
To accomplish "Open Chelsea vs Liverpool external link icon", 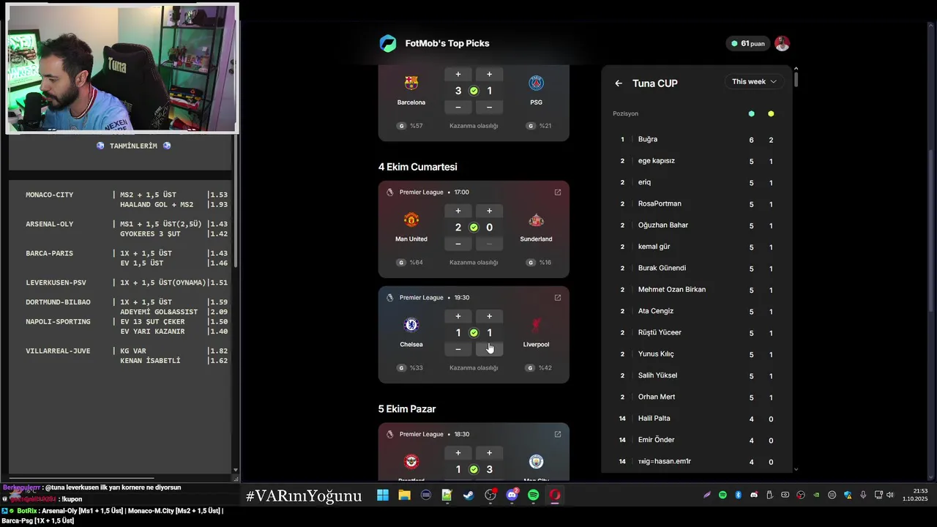I will [x=558, y=298].
